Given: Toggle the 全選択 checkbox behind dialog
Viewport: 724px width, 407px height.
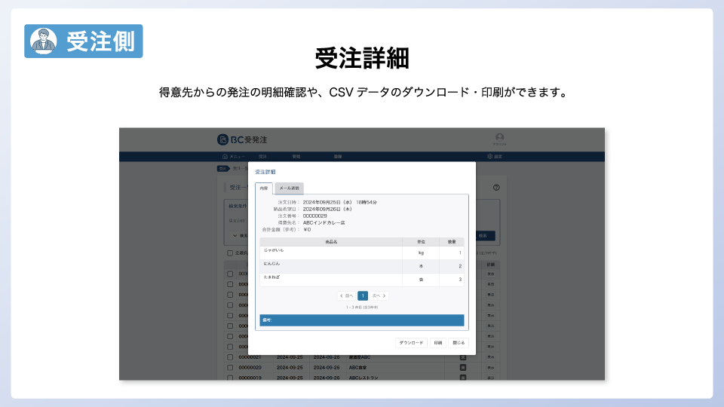Looking at the screenshot, I should (x=230, y=253).
